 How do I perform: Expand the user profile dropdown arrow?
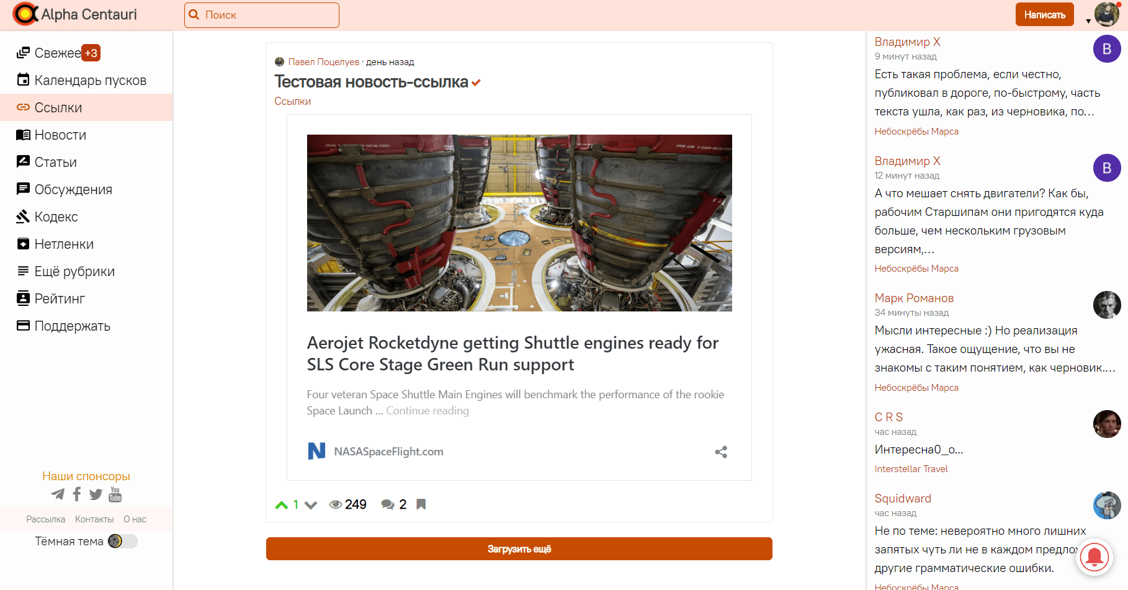(1088, 21)
